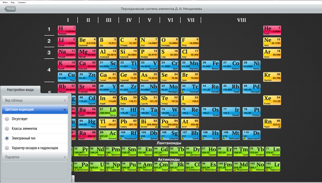Select the Helium (He) element tile
Screen dimensions: 322x183
pyautogui.click(x=272, y=30)
